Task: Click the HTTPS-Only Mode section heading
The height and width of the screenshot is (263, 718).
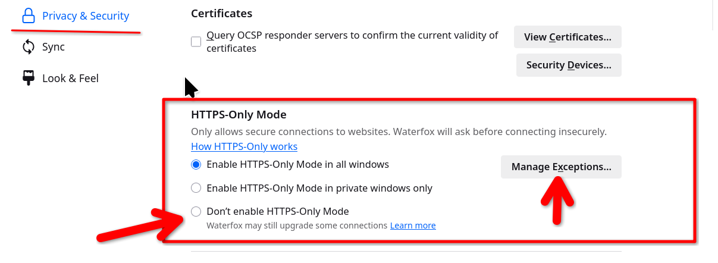Action: coord(239,114)
